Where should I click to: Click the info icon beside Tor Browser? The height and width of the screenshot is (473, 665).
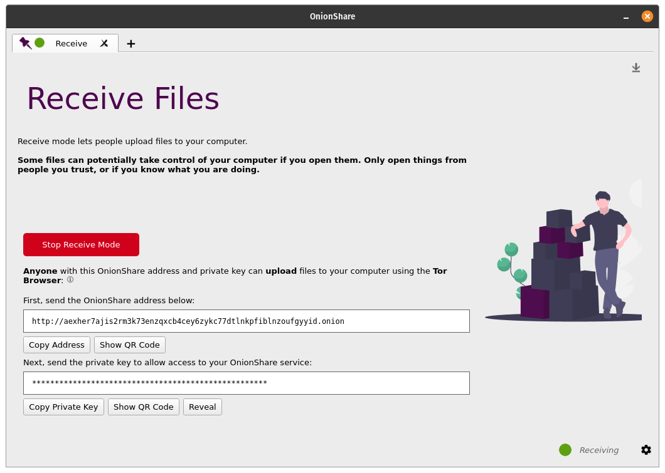pyautogui.click(x=70, y=280)
